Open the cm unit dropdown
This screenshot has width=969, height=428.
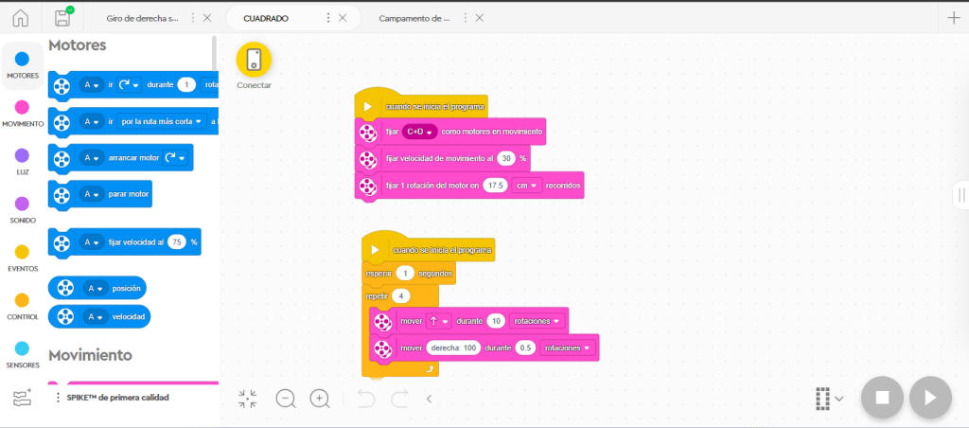(x=526, y=186)
